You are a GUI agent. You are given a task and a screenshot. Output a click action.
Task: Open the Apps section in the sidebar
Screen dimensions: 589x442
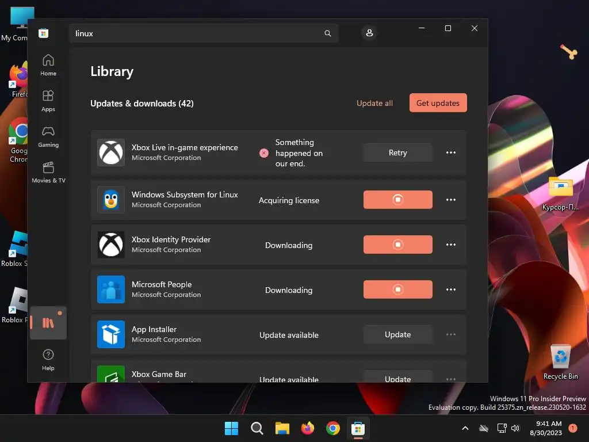coord(48,101)
